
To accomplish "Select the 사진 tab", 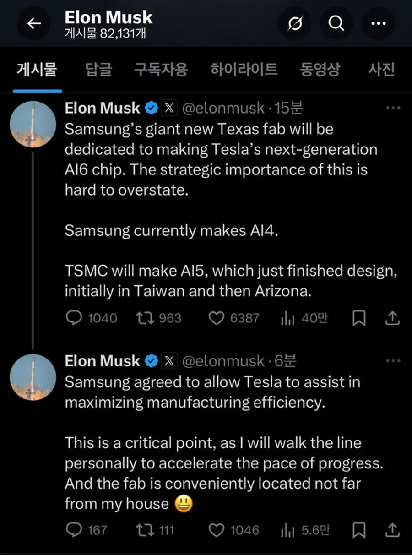I will [x=381, y=70].
